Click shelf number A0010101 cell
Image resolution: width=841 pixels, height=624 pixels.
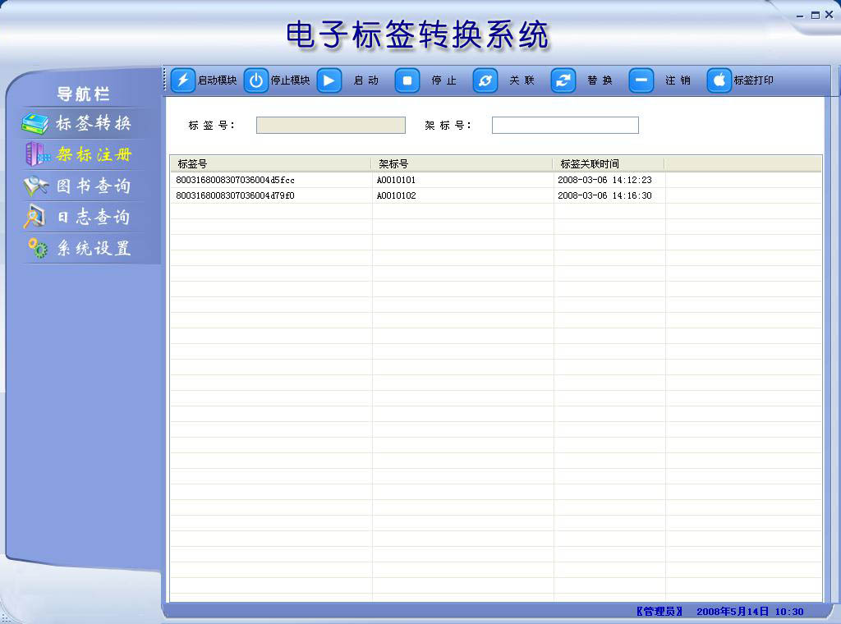pyautogui.click(x=397, y=180)
